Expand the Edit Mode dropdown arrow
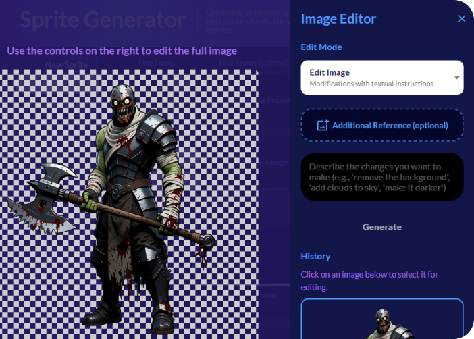The height and width of the screenshot is (339, 474). [x=457, y=78]
